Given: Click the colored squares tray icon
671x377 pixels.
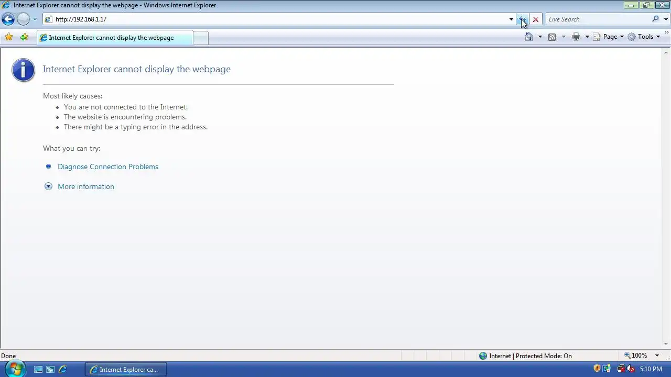Looking at the screenshot, I should coord(607,369).
